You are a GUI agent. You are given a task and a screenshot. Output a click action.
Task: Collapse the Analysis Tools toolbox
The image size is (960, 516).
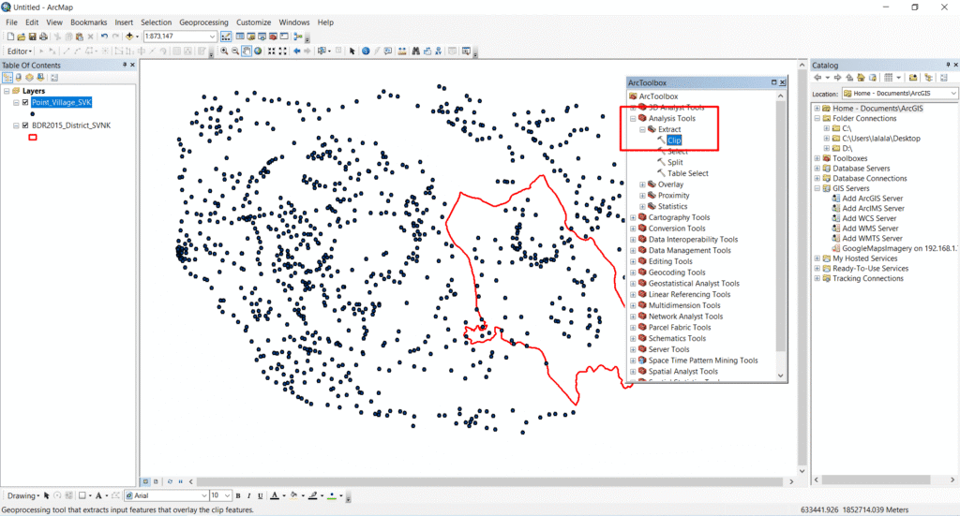(633, 119)
